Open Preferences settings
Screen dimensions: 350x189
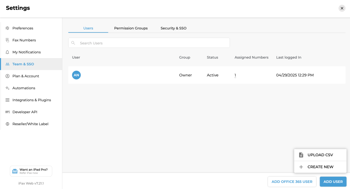pos(31,28)
